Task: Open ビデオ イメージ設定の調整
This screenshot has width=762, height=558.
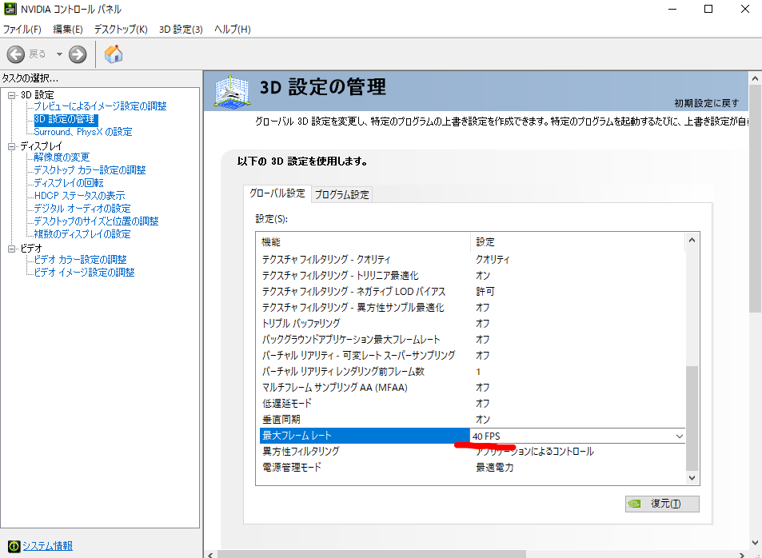Action: click(84, 272)
